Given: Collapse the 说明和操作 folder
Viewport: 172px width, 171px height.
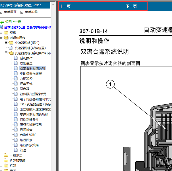Looking at the screenshot, I should [x=1, y=37].
